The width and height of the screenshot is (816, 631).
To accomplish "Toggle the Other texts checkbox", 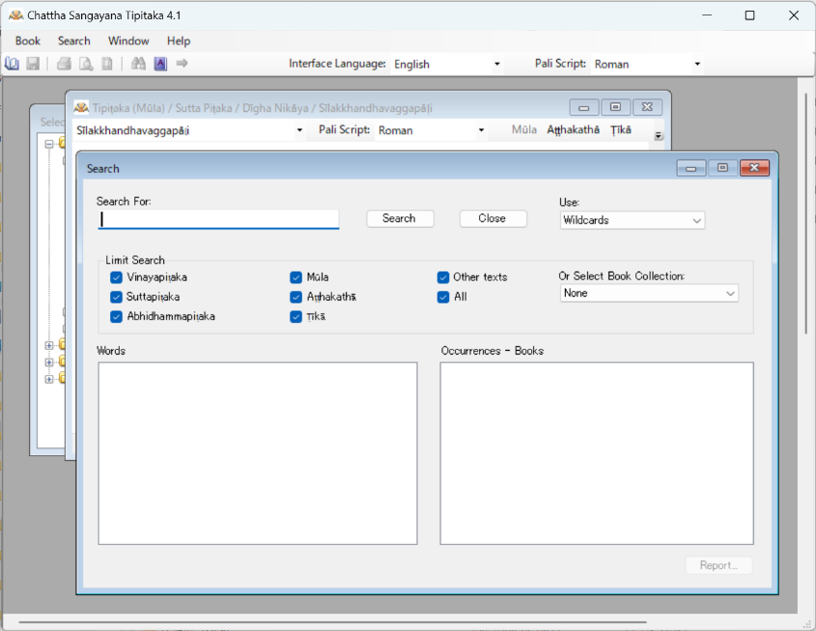I will [x=443, y=277].
